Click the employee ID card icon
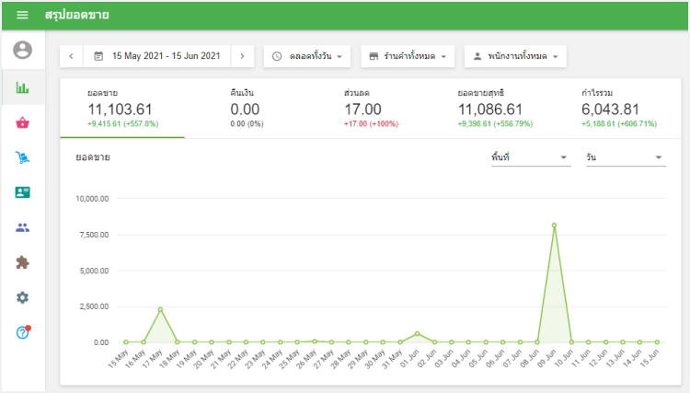The image size is (690, 393). [x=22, y=192]
